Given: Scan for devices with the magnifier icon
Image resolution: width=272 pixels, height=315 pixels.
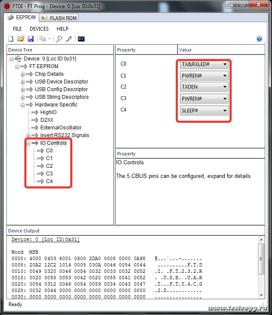Looking at the screenshot, I should (59, 39).
